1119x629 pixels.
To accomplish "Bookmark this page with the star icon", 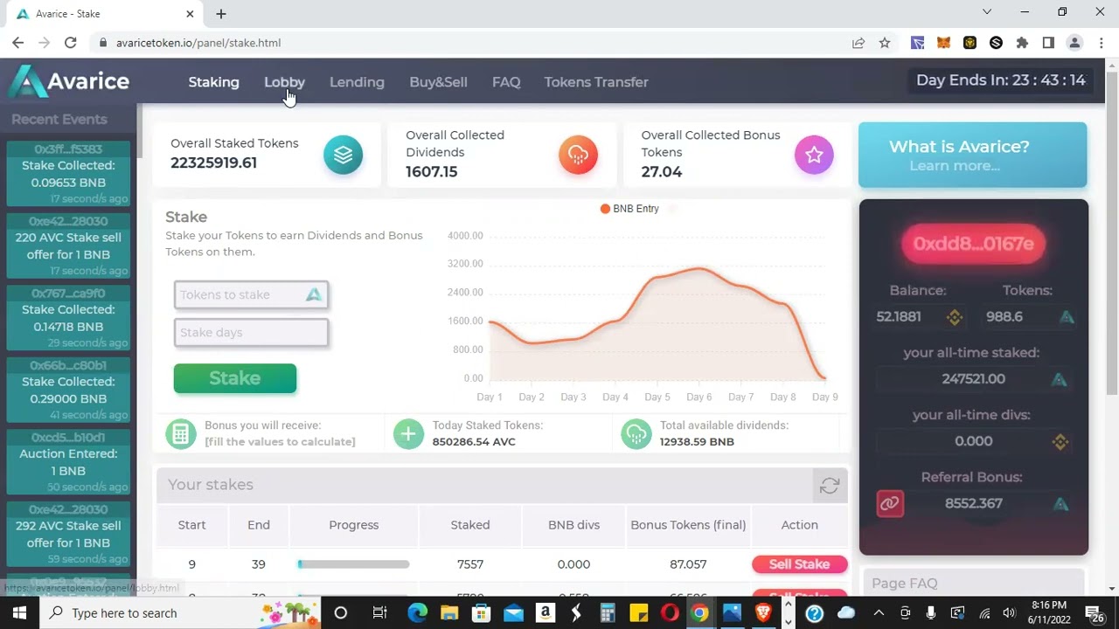I will (x=885, y=43).
